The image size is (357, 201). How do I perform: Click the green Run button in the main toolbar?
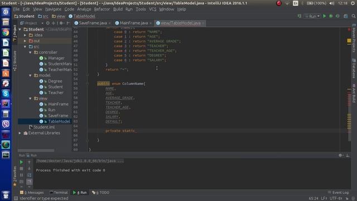(x=325, y=16)
